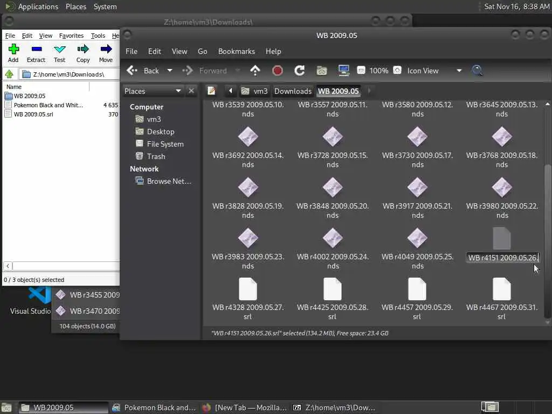Click the 7-Zip address path field

point(70,74)
